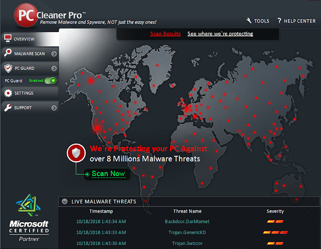
Task: Click the Malware Scan magnifier icon
Action: (8, 53)
